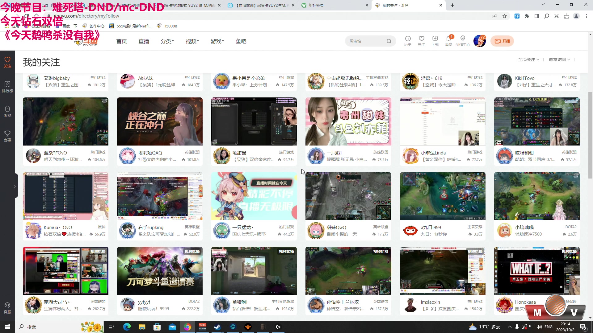Open 龟甜酱's live stream thumbnail

(254, 121)
